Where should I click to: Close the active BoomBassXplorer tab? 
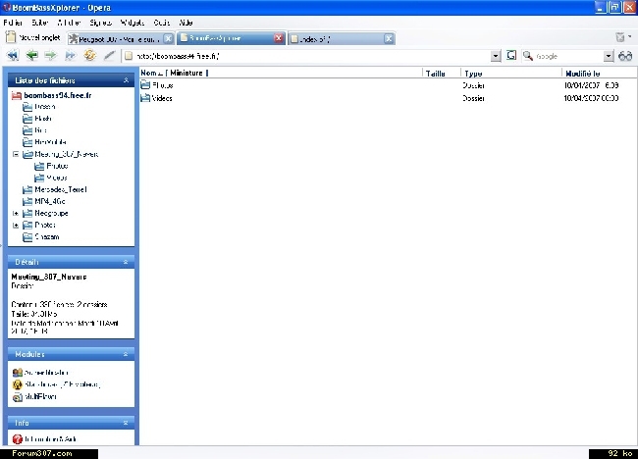click(279, 38)
